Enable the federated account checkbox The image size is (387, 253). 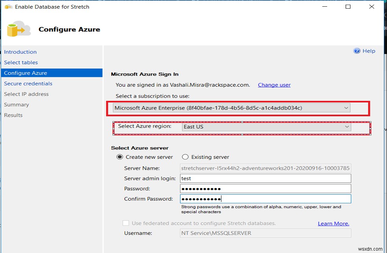[126, 223]
